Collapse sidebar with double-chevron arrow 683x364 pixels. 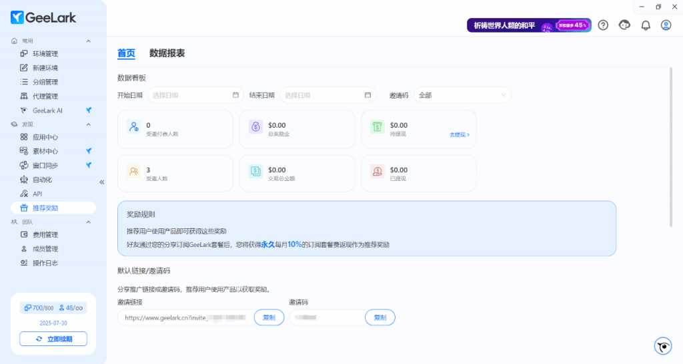102,182
